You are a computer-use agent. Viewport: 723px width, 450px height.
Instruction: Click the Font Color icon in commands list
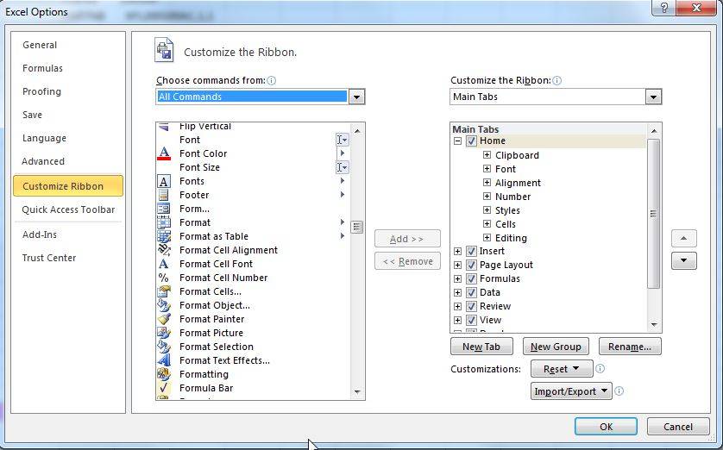164,153
